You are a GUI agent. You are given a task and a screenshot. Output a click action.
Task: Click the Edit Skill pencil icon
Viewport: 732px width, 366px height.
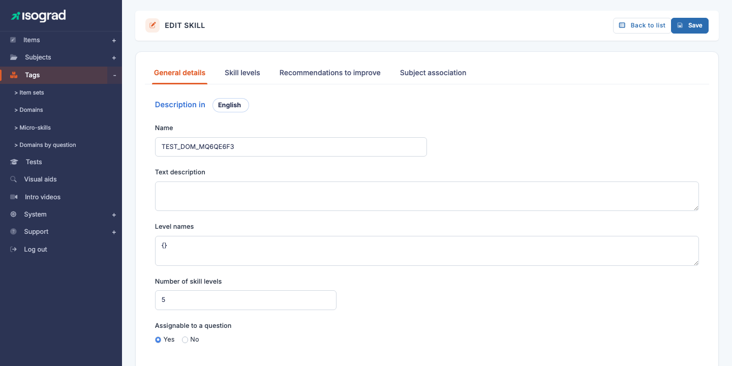(x=152, y=25)
